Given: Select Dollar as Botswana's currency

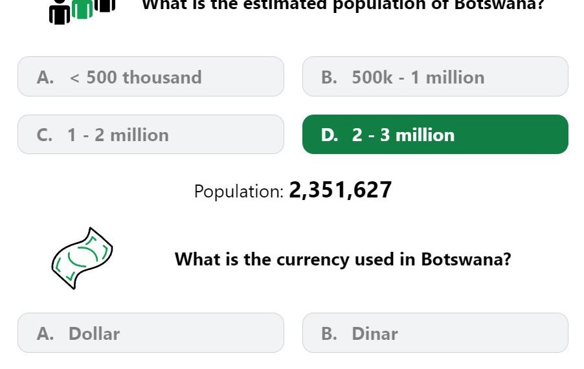Looking at the screenshot, I should (151, 333).
